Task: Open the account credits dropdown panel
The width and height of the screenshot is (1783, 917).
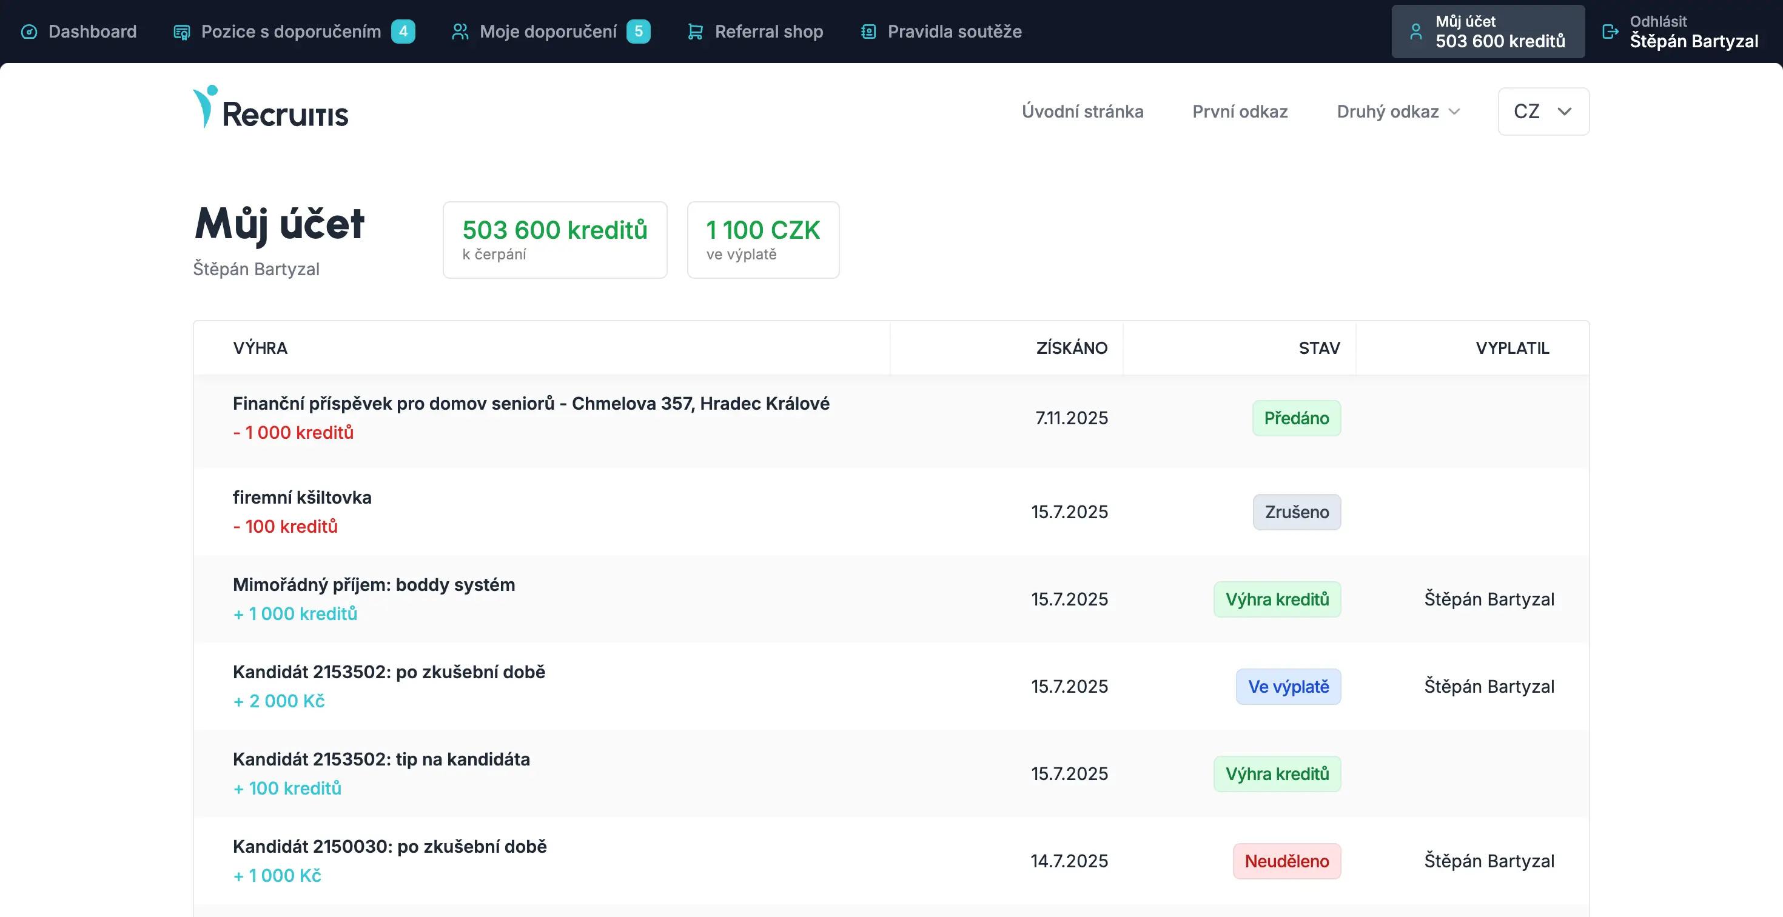Action: 1488,31
